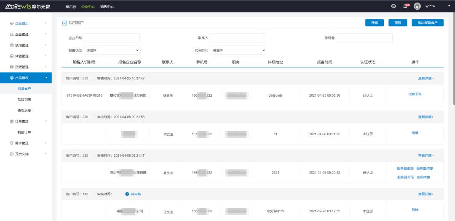Click the 搜索 button
The width and height of the screenshot is (455, 221).
coord(375,23)
